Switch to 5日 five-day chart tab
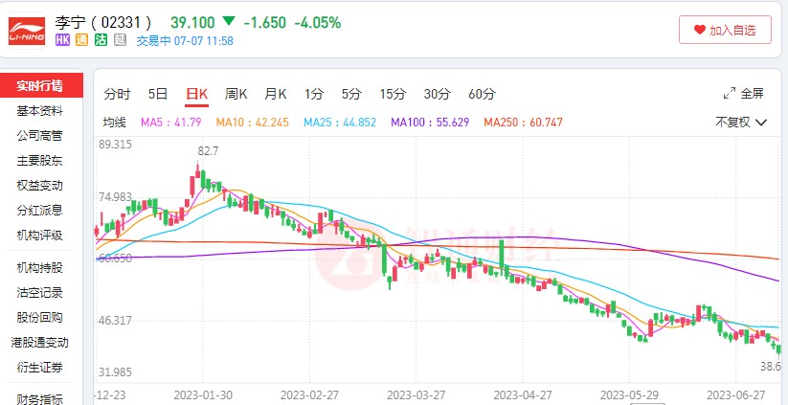Viewport: 788px width, 405px height. click(x=158, y=94)
